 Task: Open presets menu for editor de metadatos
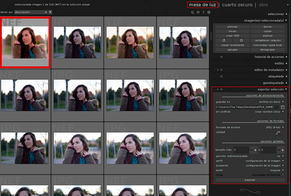click(218, 70)
